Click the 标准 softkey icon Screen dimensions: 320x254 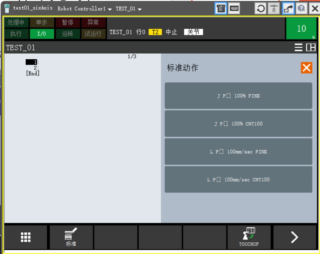coord(71,237)
